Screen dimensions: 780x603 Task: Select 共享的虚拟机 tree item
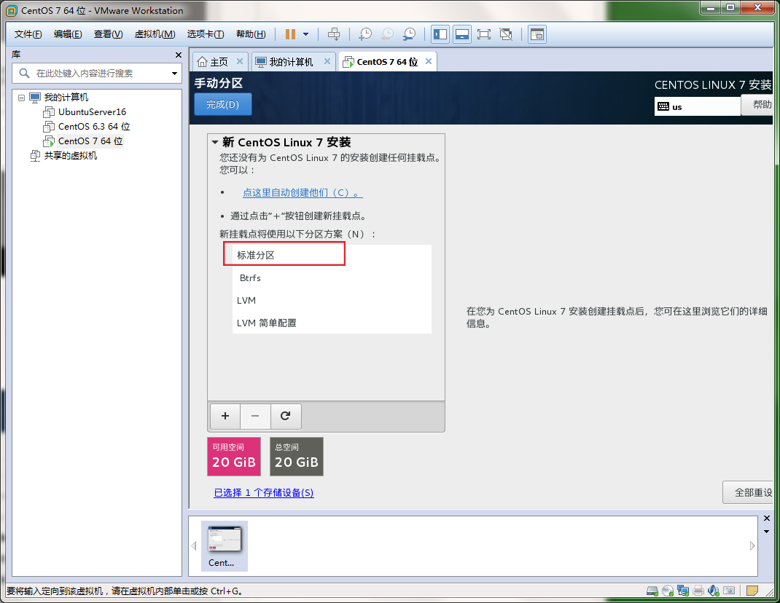pyautogui.click(x=70, y=156)
